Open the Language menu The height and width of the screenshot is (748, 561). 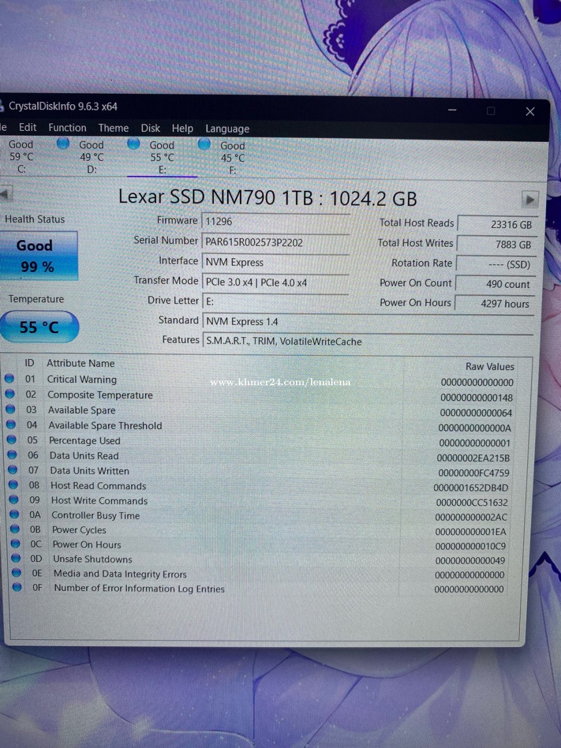227,129
